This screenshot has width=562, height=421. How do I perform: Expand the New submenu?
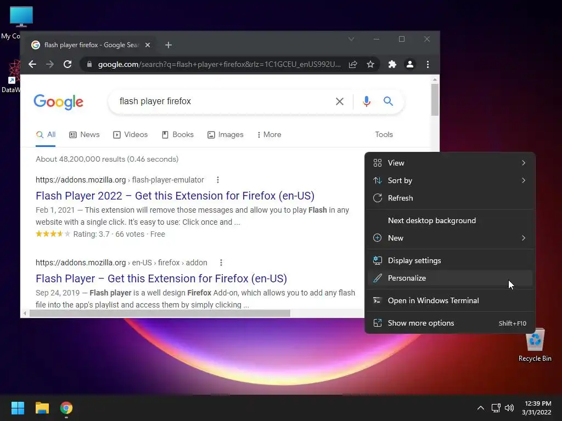coord(450,238)
